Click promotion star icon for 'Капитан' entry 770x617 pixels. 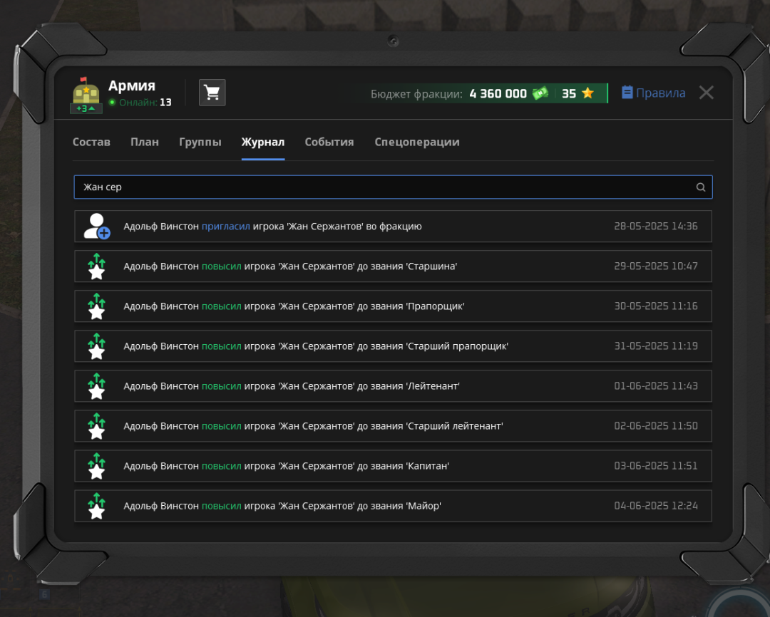pos(97,466)
